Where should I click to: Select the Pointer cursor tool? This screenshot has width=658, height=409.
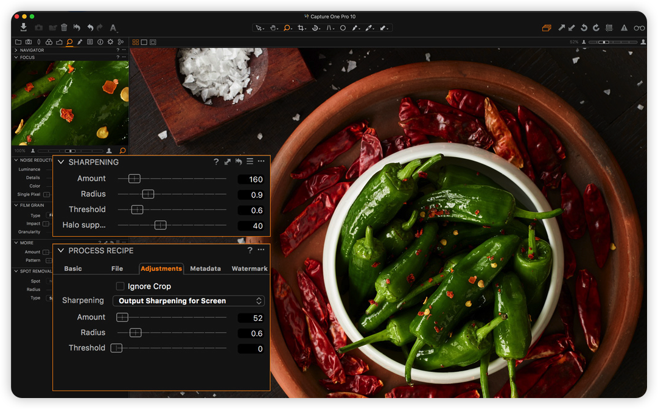click(x=259, y=28)
